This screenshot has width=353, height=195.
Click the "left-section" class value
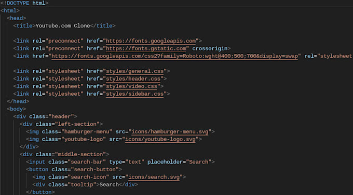(x=77, y=124)
